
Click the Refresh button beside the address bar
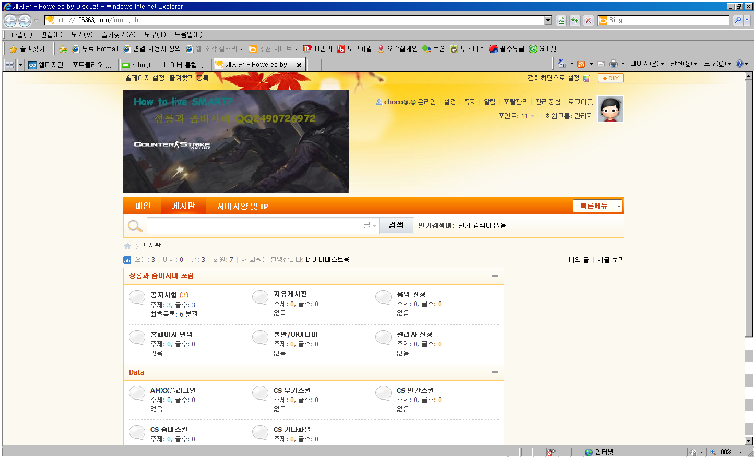tap(575, 20)
